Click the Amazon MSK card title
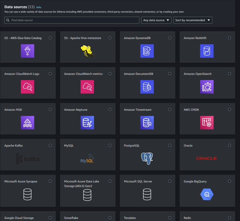 tap(13, 110)
